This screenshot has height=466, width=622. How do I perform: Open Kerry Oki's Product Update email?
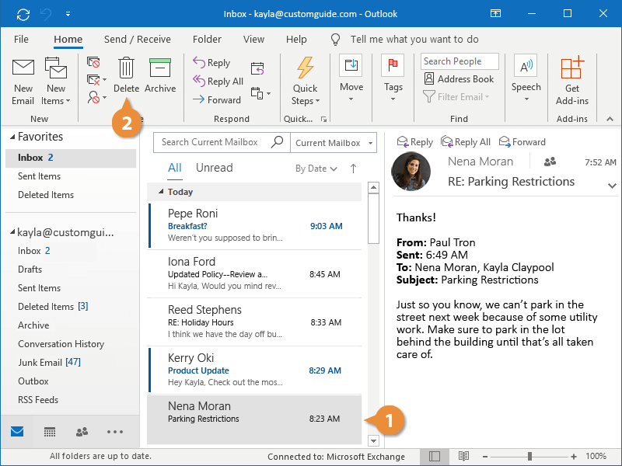[x=255, y=370]
